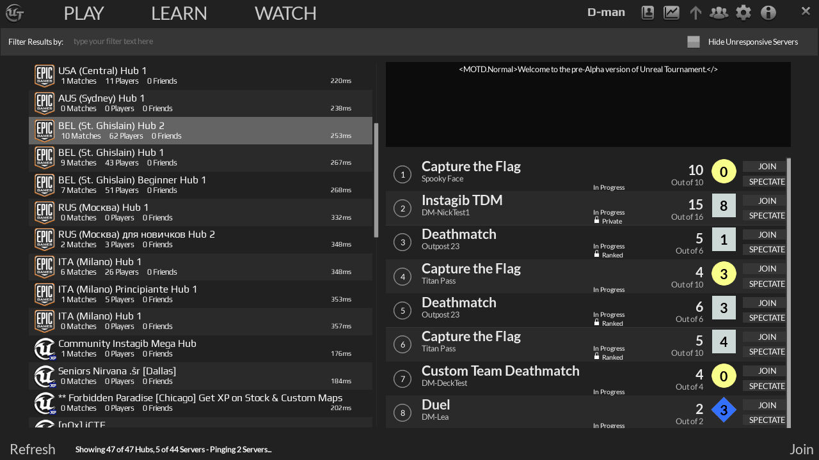Close the menu with the X button

pos(806,11)
